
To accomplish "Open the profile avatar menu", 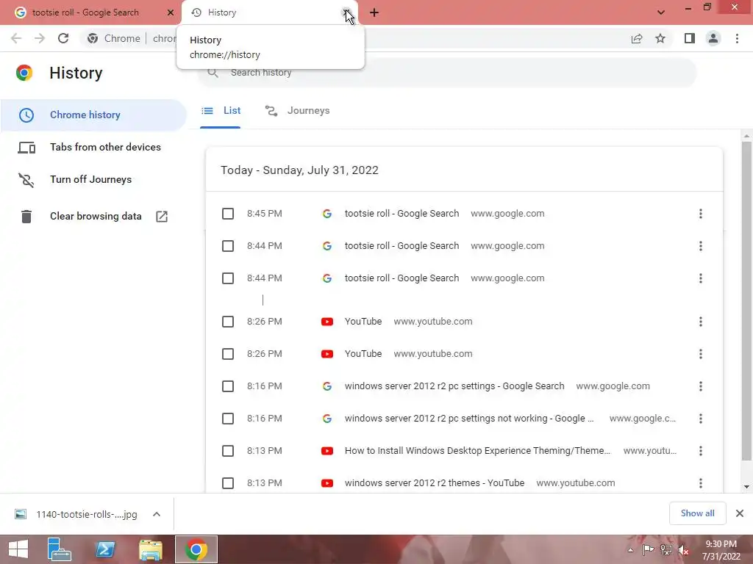I will [713, 38].
